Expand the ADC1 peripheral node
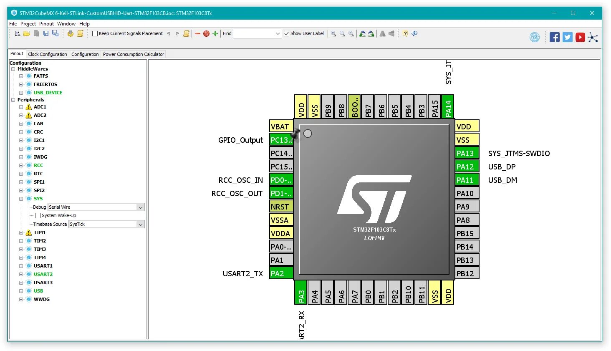The height and width of the screenshot is (351, 611). 21,107
